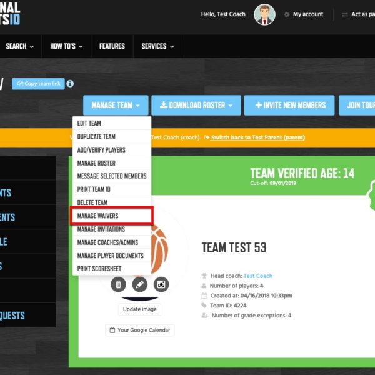This screenshot has width=375, height=375.
Task: Open Your Google Calendar button
Action: [140, 330]
